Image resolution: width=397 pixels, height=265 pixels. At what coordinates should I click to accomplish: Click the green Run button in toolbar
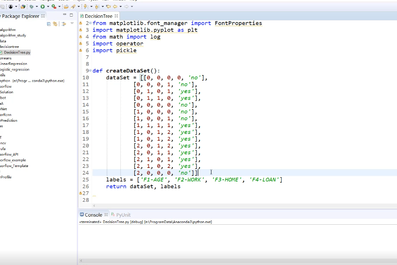tap(42, 7)
